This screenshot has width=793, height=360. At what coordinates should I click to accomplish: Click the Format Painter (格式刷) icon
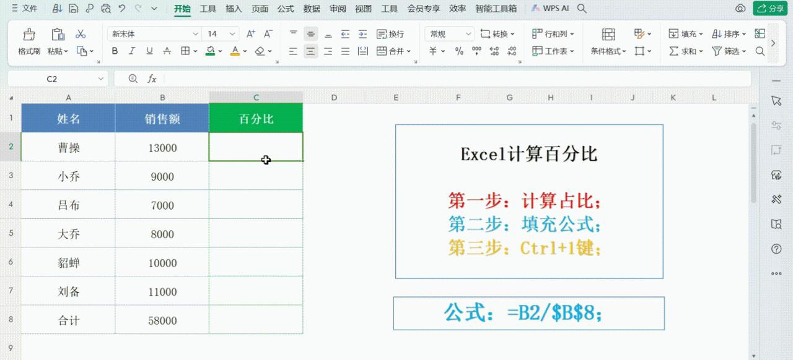(29, 35)
